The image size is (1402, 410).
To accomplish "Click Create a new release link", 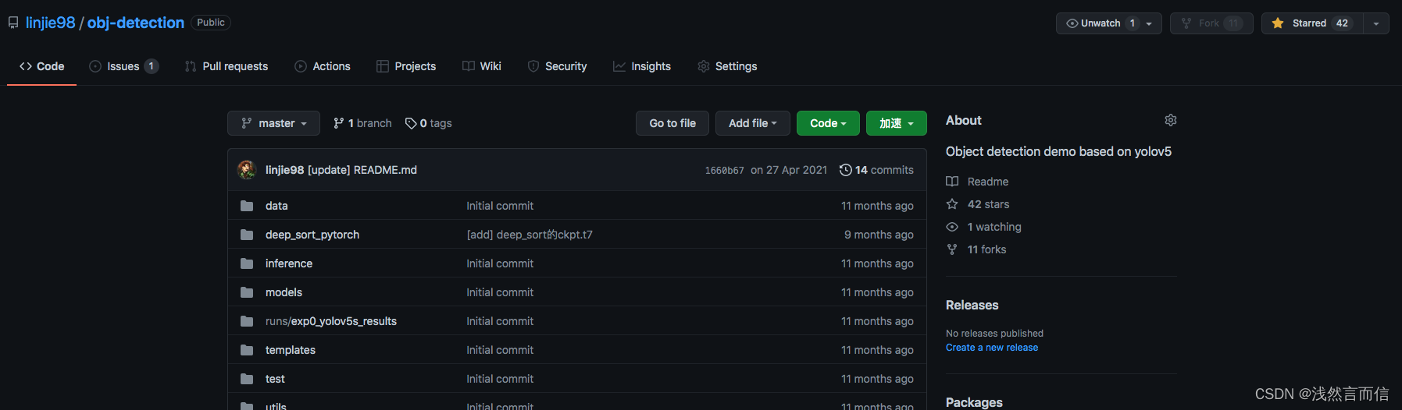I will tap(992, 348).
